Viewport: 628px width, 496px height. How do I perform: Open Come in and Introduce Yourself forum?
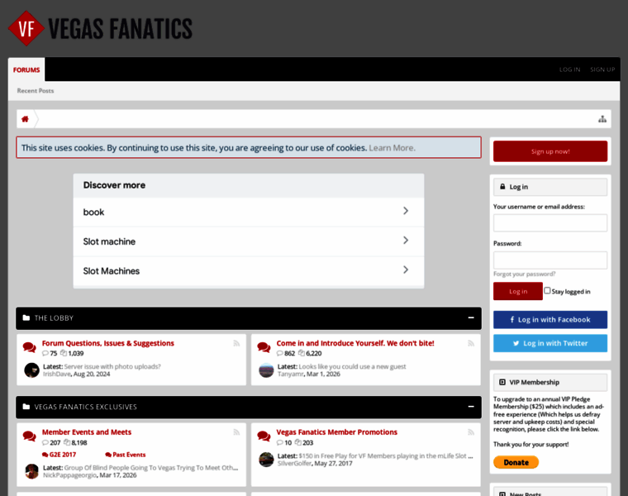pos(355,343)
